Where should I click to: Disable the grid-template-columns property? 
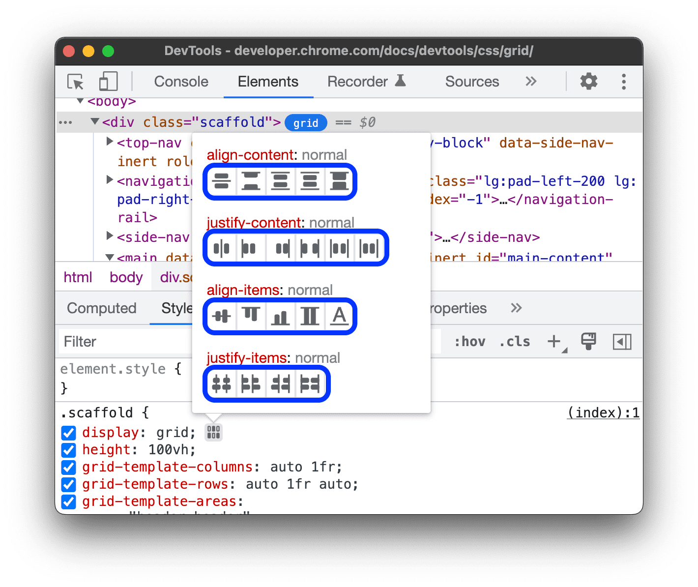[68, 467]
